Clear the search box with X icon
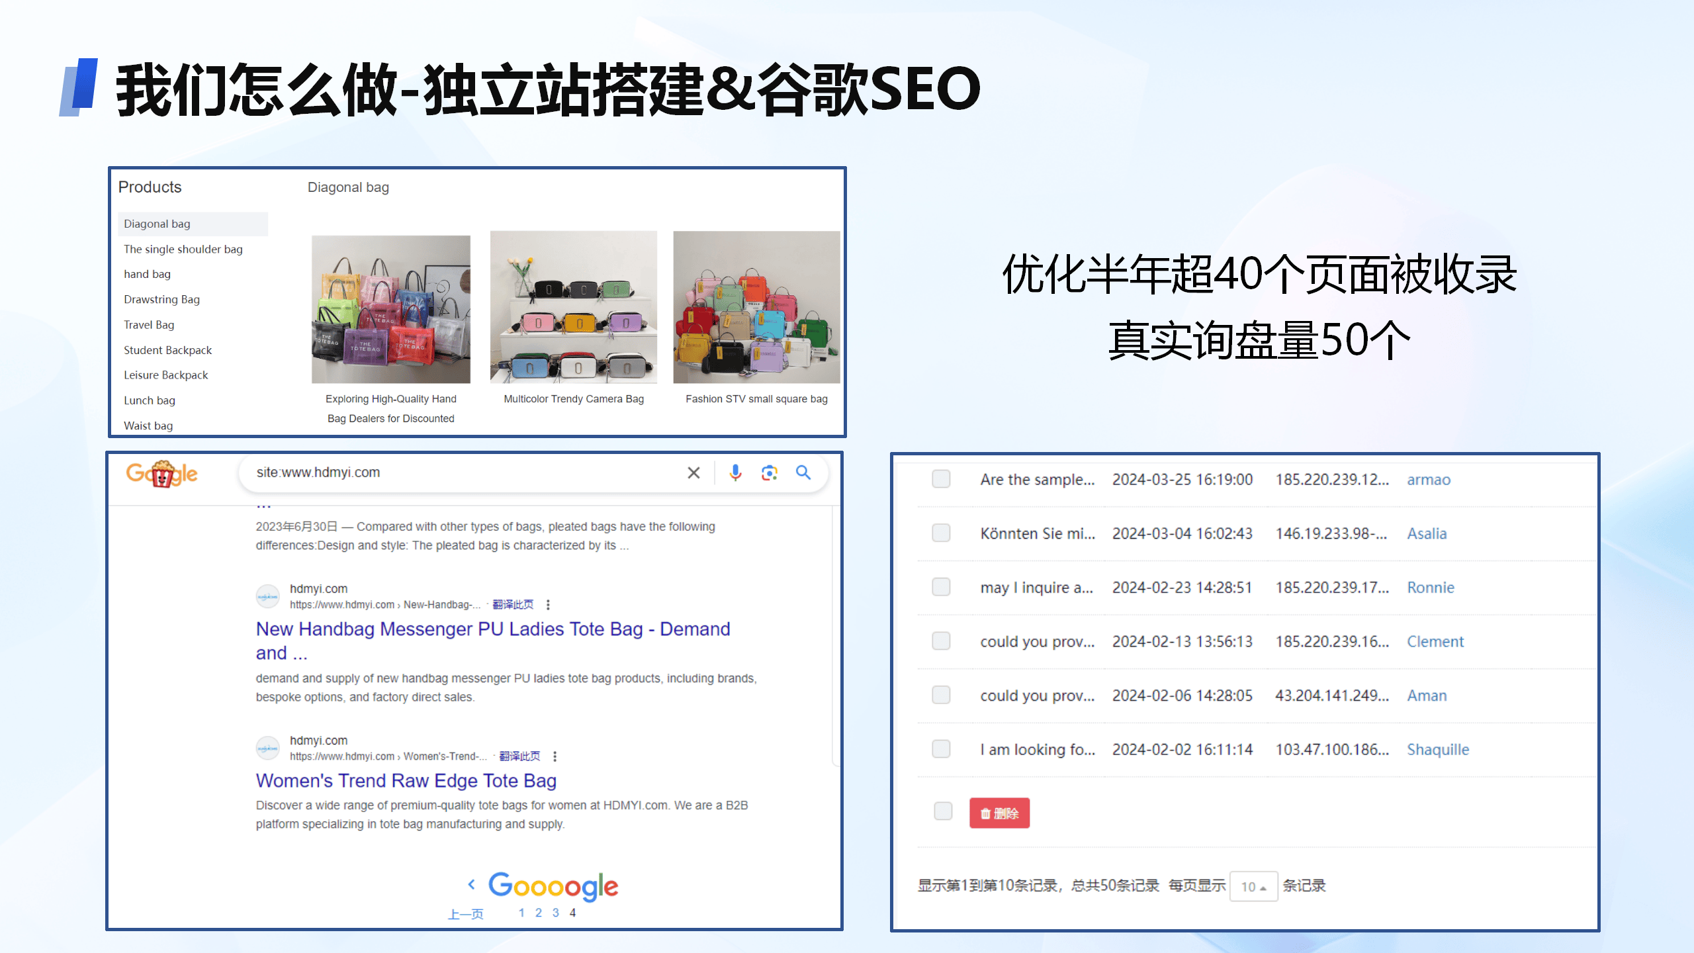The width and height of the screenshot is (1694, 953). pos(693,473)
